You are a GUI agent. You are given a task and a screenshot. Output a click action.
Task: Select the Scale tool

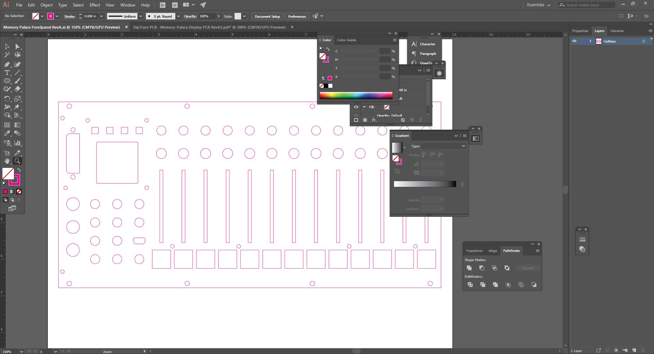17,99
